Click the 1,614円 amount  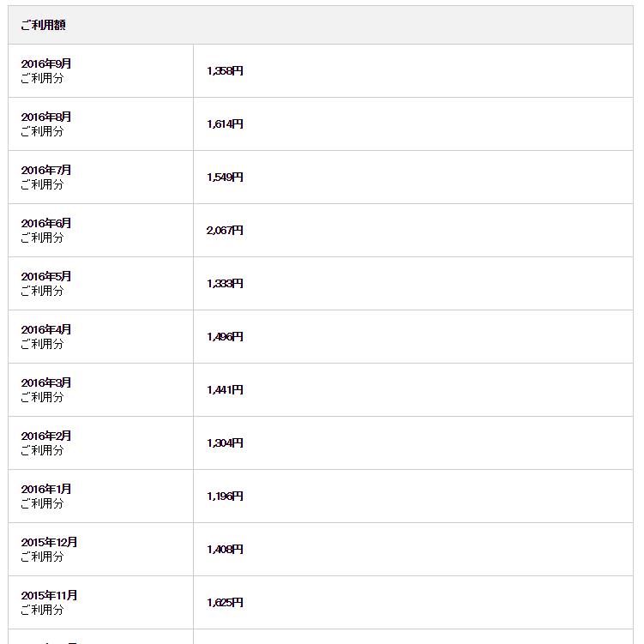(x=225, y=124)
